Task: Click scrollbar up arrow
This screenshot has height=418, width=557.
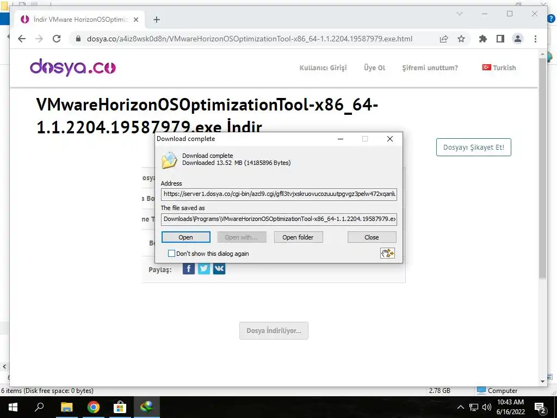Action: (542, 54)
